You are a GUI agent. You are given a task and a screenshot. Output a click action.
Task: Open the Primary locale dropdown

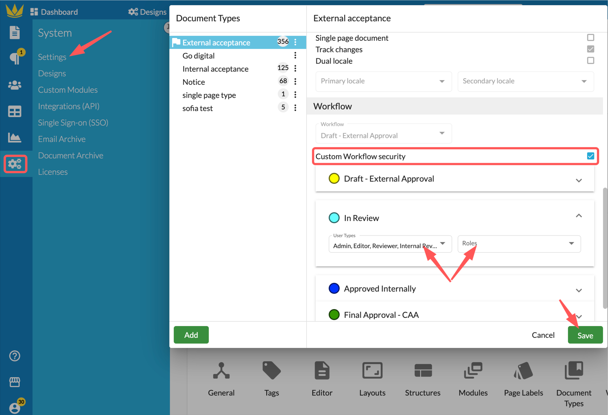click(383, 81)
